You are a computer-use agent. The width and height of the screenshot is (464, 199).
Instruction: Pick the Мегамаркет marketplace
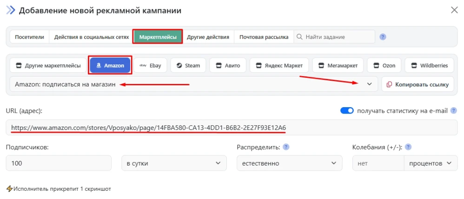pyautogui.click(x=338, y=65)
